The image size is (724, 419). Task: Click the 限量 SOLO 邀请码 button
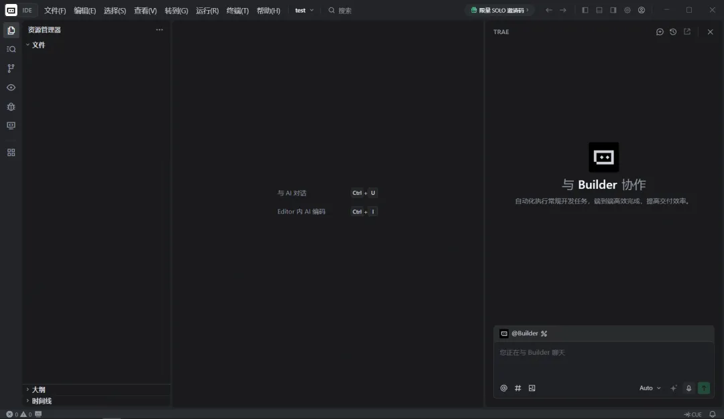(x=499, y=10)
